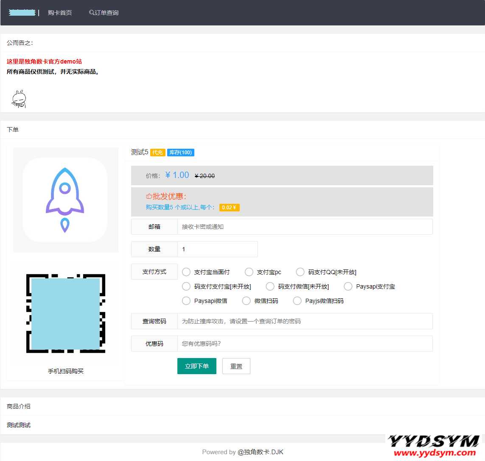Click the 重置 reset button

pyautogui.click(x=236, y=366)
